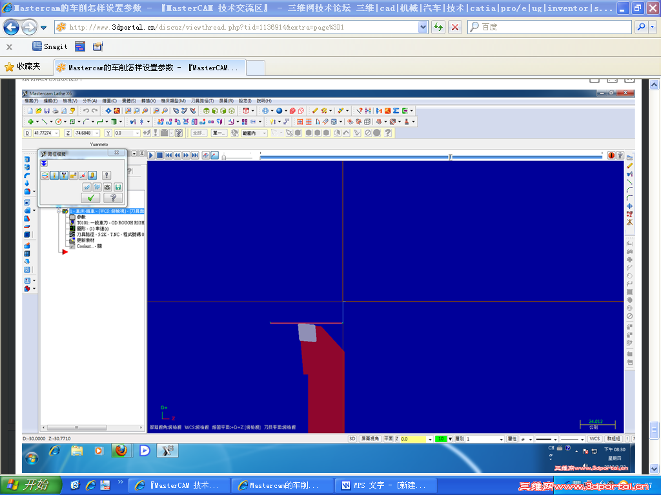Viewport: 661px width, 495px height.
Task: Toggle the 3D mode button in status bar
Action: (352, 438)
